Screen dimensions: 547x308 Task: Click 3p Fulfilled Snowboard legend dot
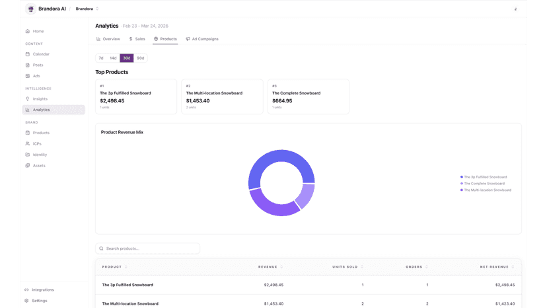click(x=462, y=177)
